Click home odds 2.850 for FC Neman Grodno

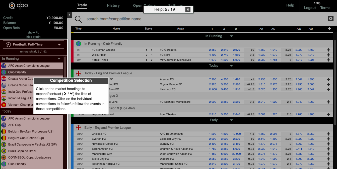(213, 50)
